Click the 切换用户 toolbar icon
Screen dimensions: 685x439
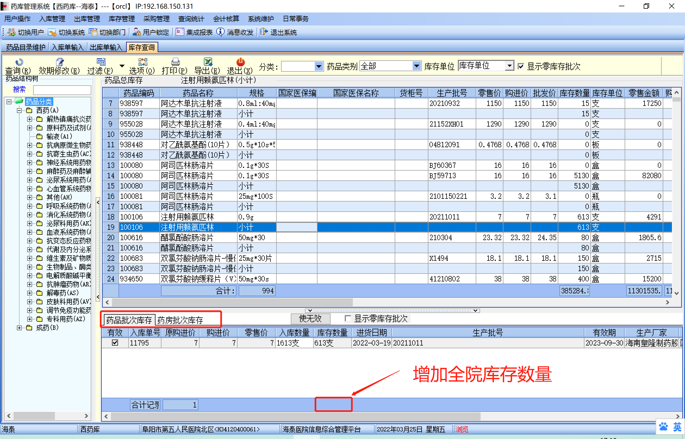tap(11, 32)
